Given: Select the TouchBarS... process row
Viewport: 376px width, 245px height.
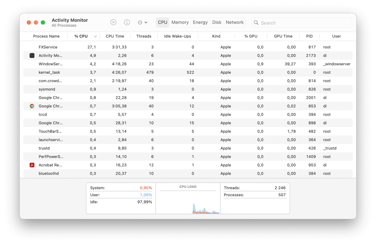Looking at the screenshot, I should click(188, 131).
